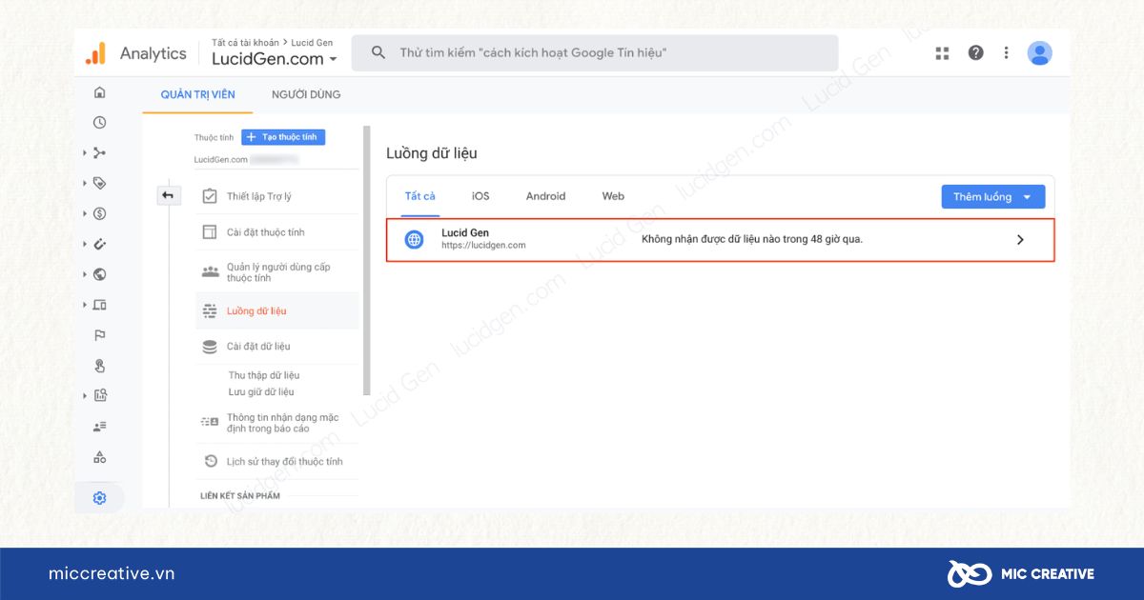Open the Events touch-hand icon in sidebar

[x=99, y=366]
